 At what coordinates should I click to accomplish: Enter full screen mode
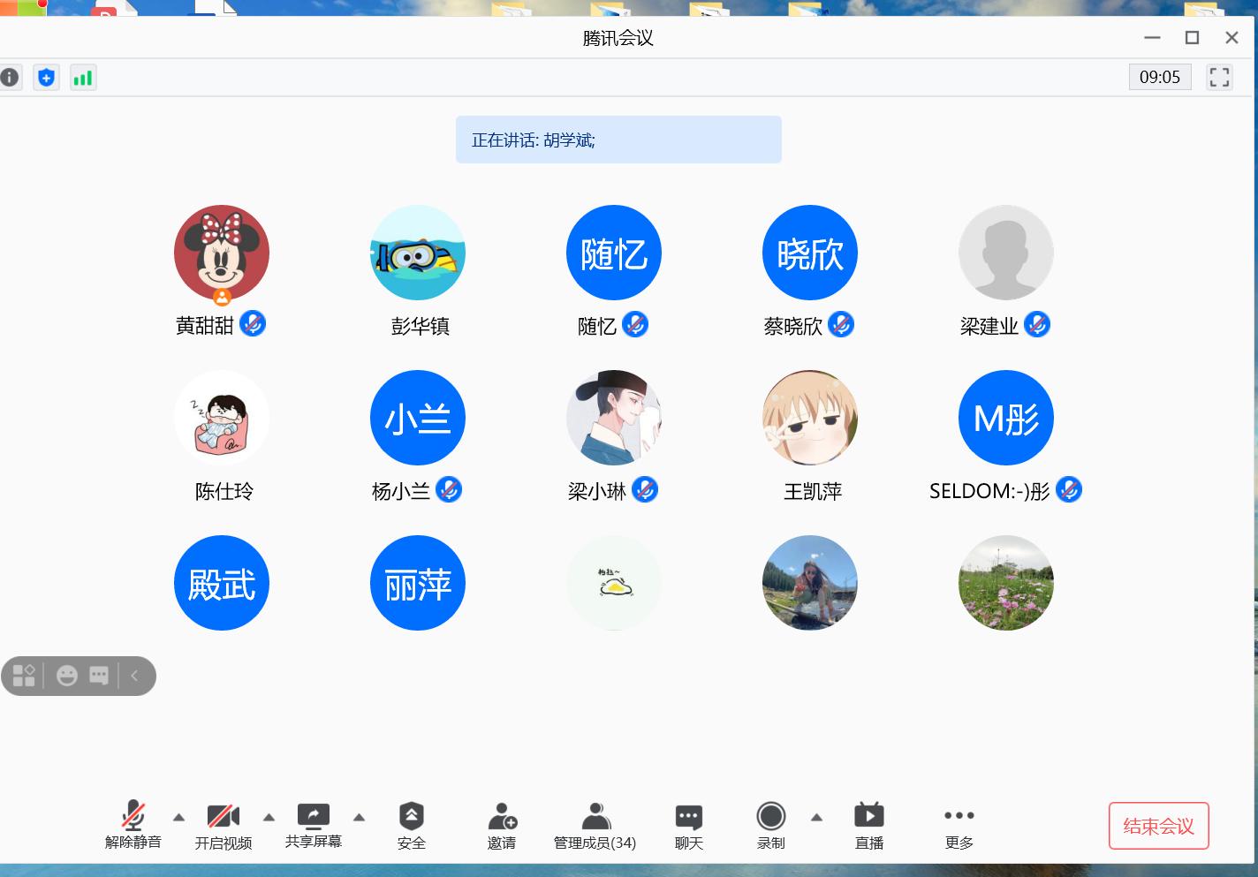[x=1219, y=78]
